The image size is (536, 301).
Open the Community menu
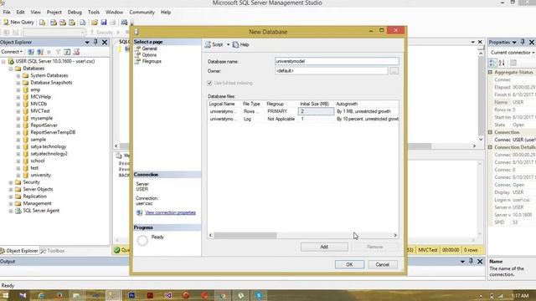142,13
